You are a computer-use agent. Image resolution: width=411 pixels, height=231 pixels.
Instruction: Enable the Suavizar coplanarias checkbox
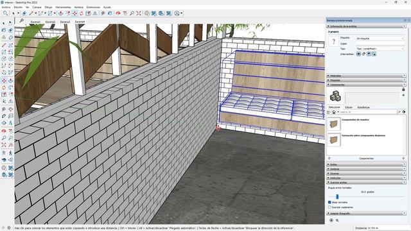pos(329,207)
